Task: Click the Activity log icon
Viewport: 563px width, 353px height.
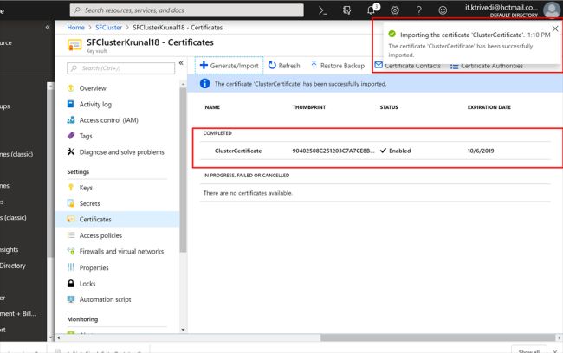Action: 71,104
